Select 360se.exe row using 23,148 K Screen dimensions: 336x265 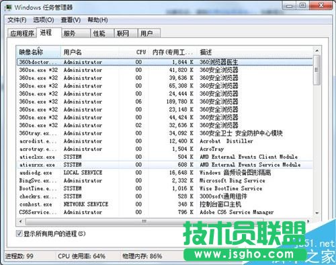click(x=165, y=110)
